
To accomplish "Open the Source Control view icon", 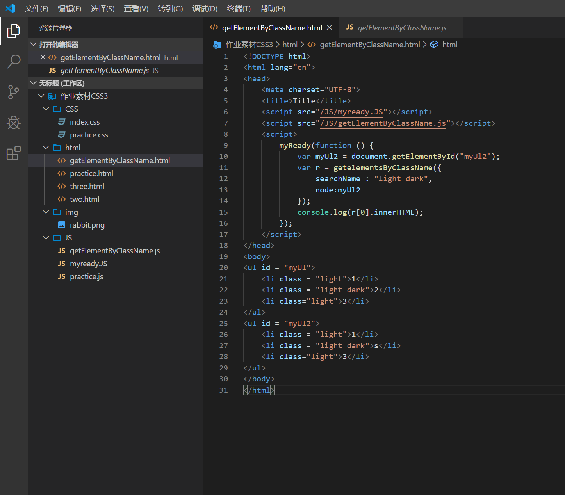I will tap(14, 92).
